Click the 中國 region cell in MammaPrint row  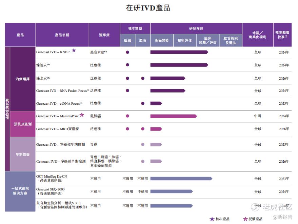coord(258,116)
